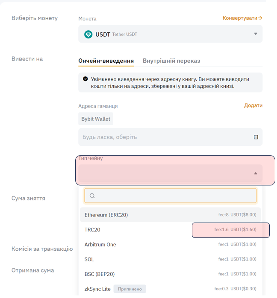Open the address book icon in wallet field

[256, 137]
